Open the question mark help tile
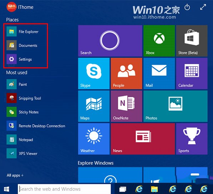 point(110,175)
